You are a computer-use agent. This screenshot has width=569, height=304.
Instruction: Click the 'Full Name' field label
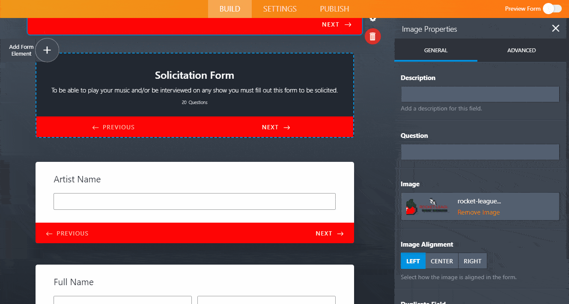point(74,282)
